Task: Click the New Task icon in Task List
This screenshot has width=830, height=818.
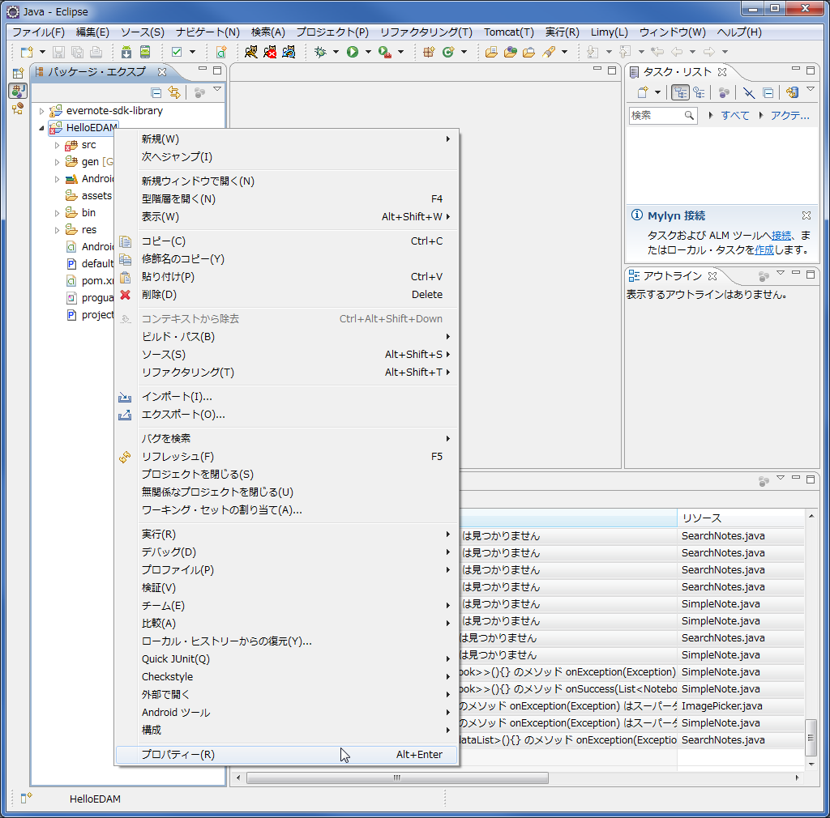Action: 643,92
